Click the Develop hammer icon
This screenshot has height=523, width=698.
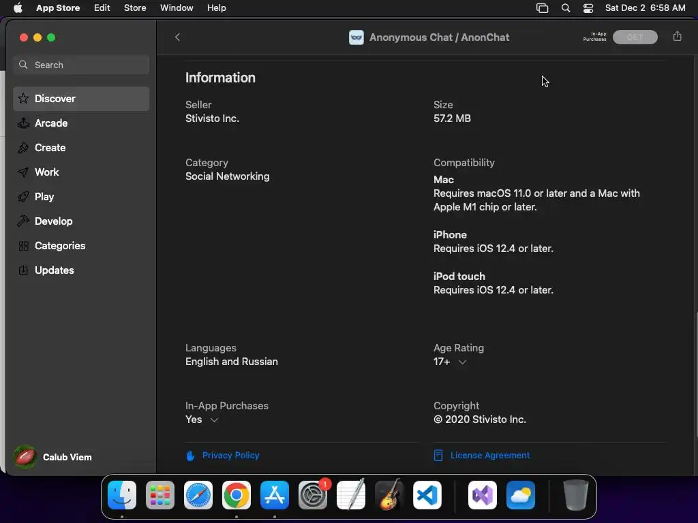coord(23,221)
